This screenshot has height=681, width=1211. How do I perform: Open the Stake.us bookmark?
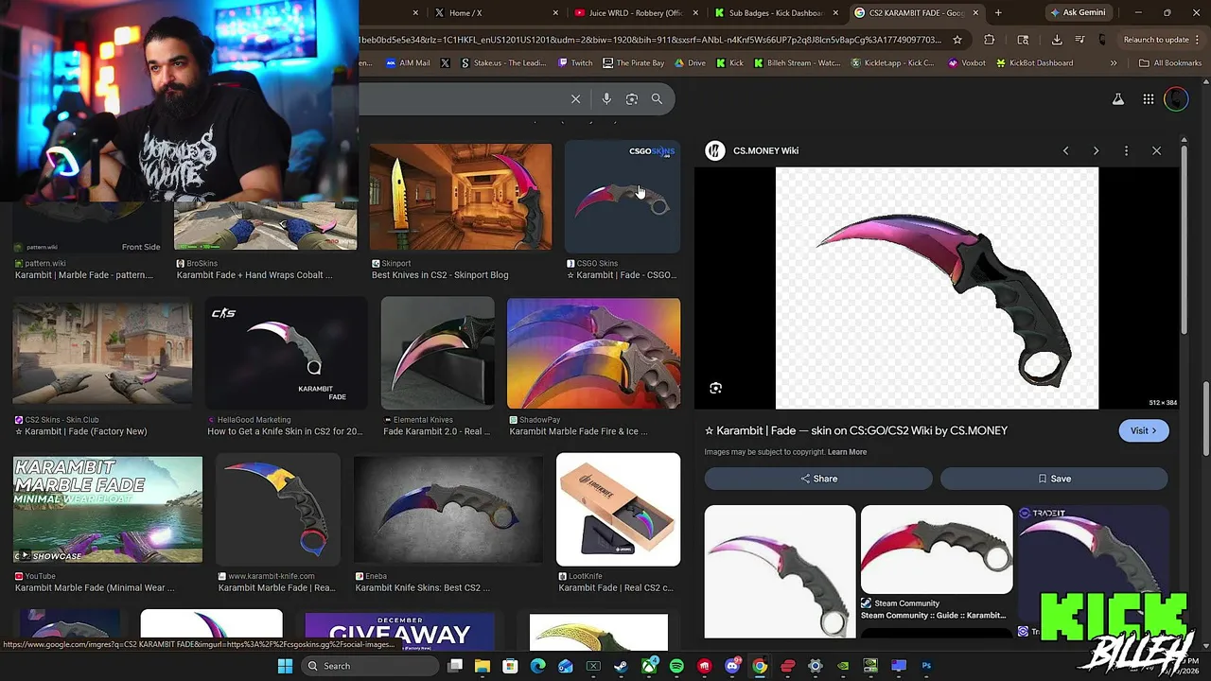503,63
